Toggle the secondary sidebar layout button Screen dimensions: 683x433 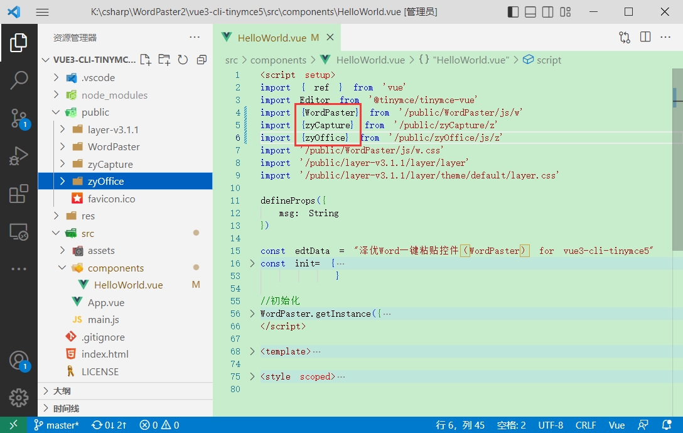(548, 12)
